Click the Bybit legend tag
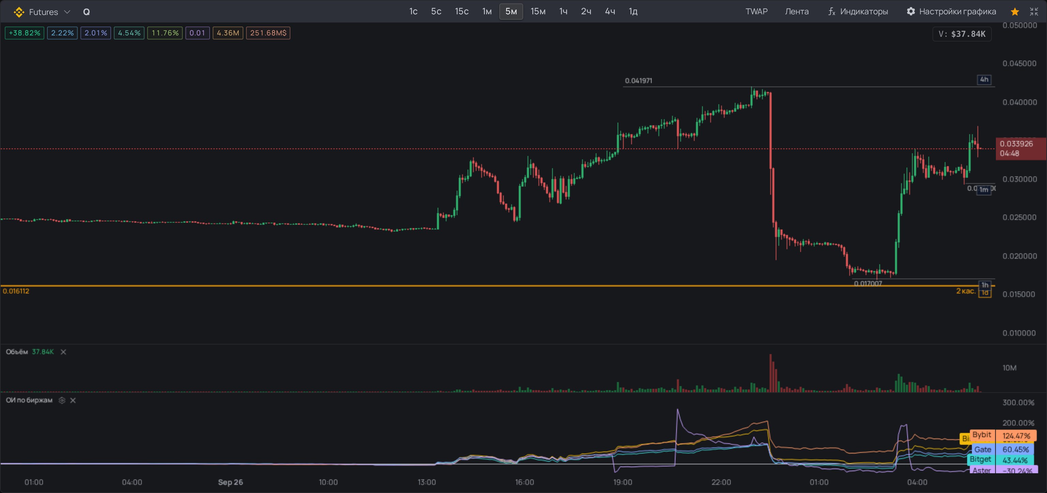This screenshot has height=493, width=1047. (982, 434)
